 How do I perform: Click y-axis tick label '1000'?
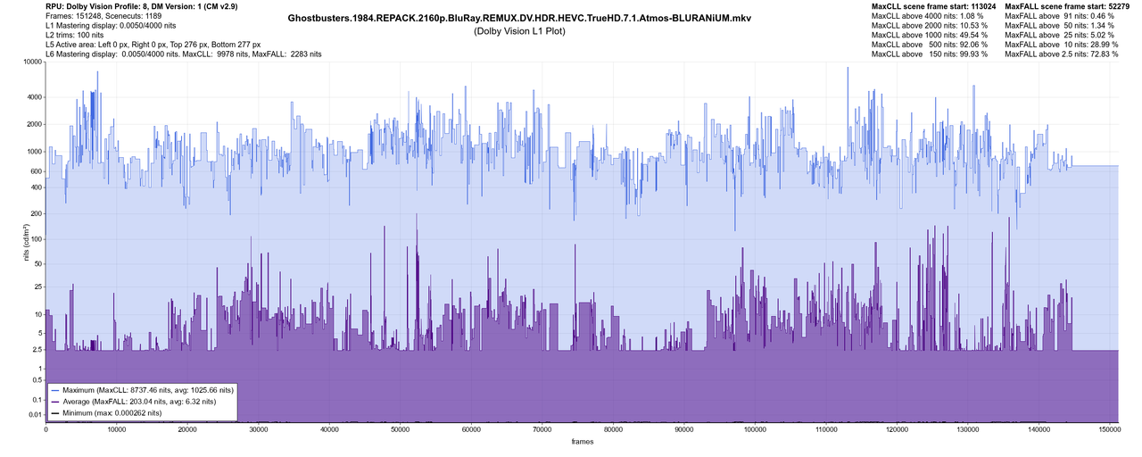(x=34, y=152)
